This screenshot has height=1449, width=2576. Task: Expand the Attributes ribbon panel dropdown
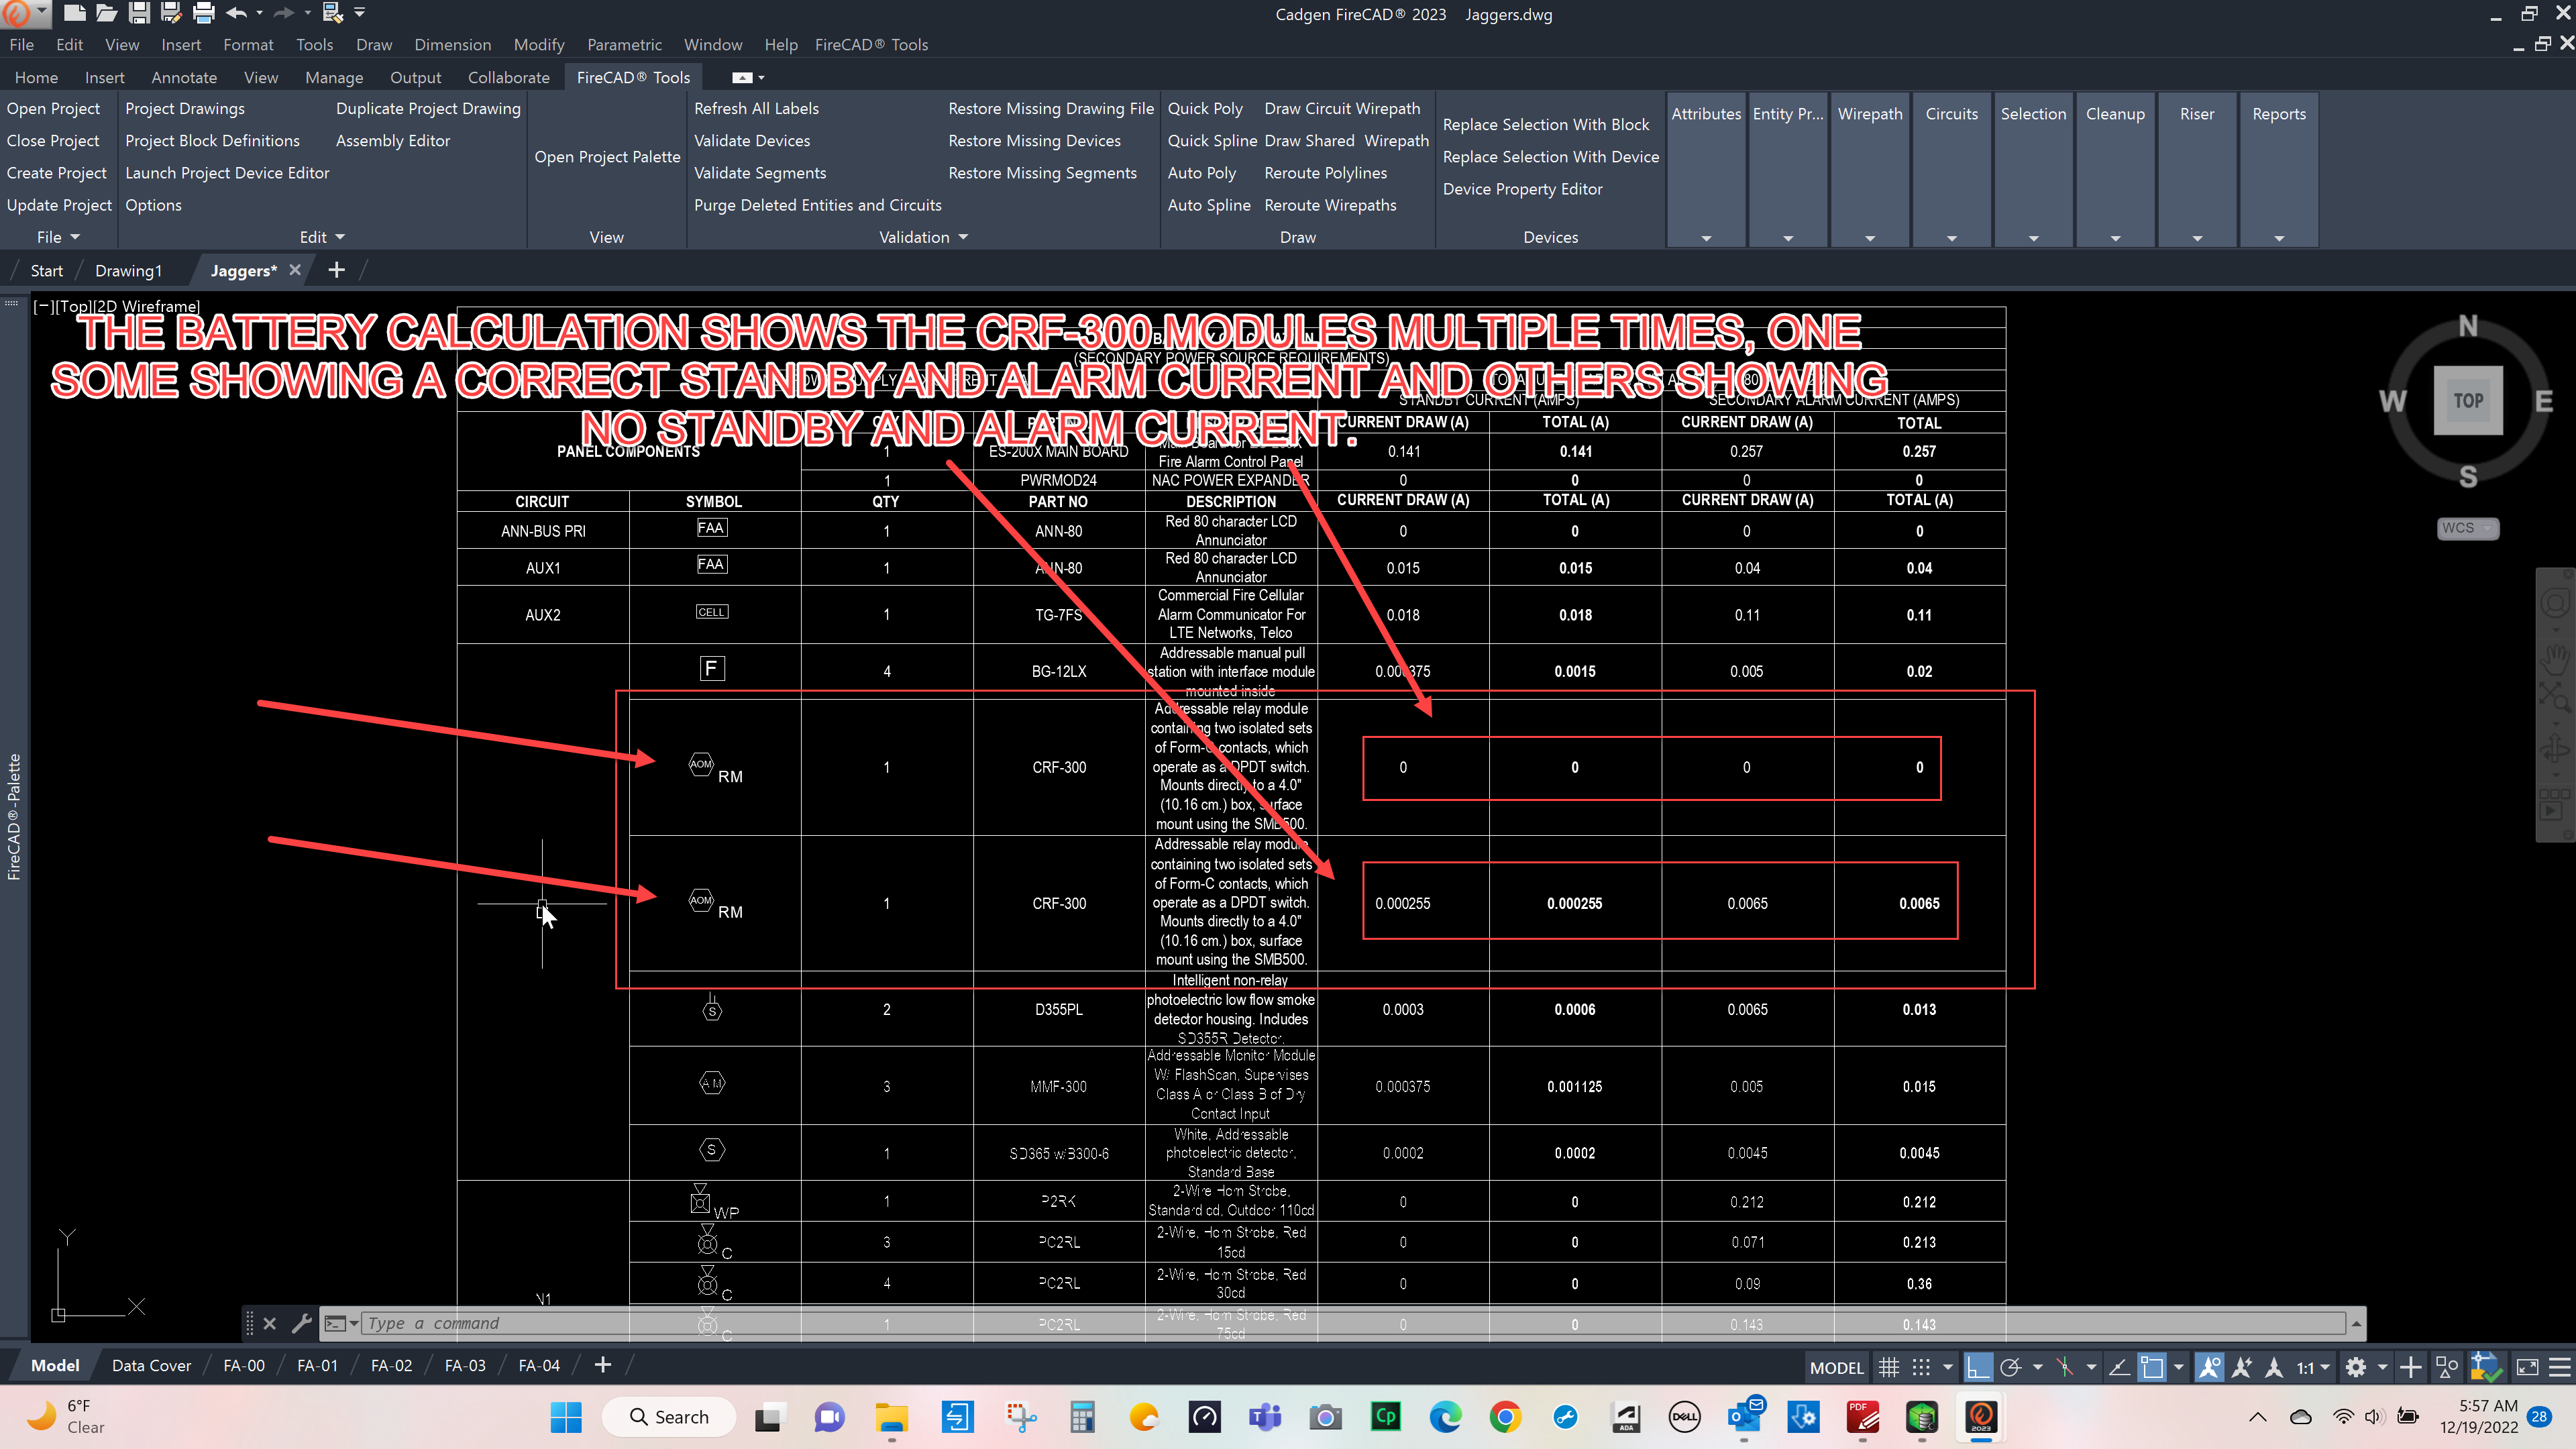[x=1706, y=238]
